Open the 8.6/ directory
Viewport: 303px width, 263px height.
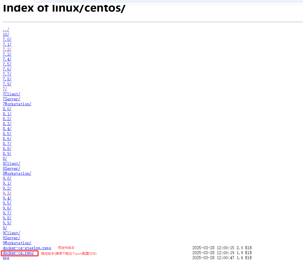point(7,139)
